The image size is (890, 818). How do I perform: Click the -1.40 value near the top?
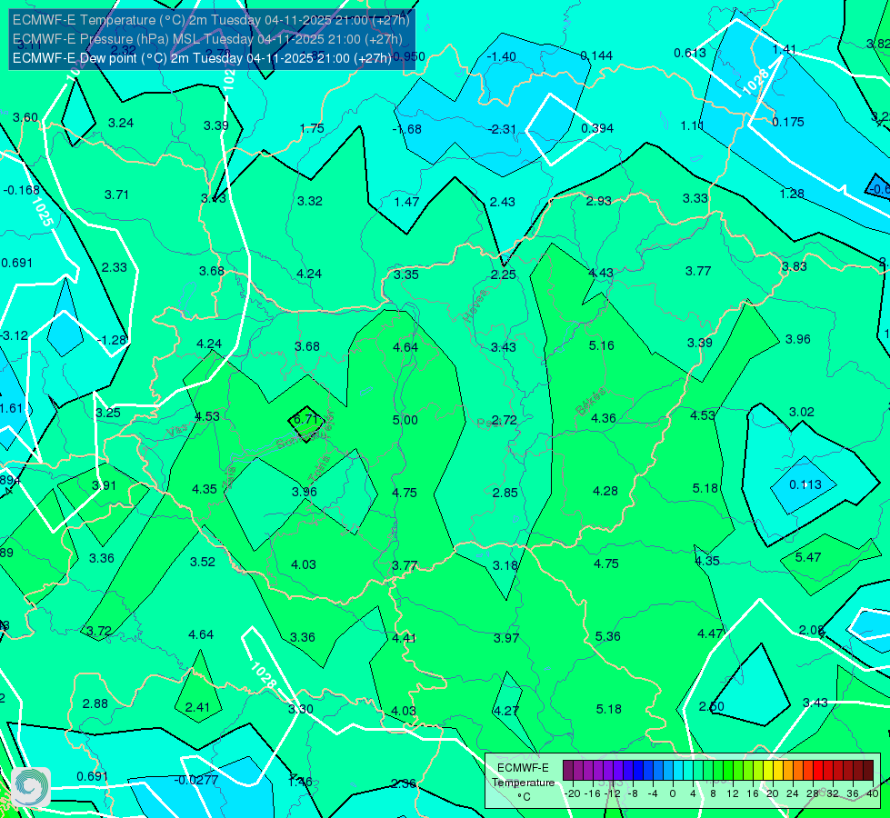pyautogui.click(x=502, y=56)
